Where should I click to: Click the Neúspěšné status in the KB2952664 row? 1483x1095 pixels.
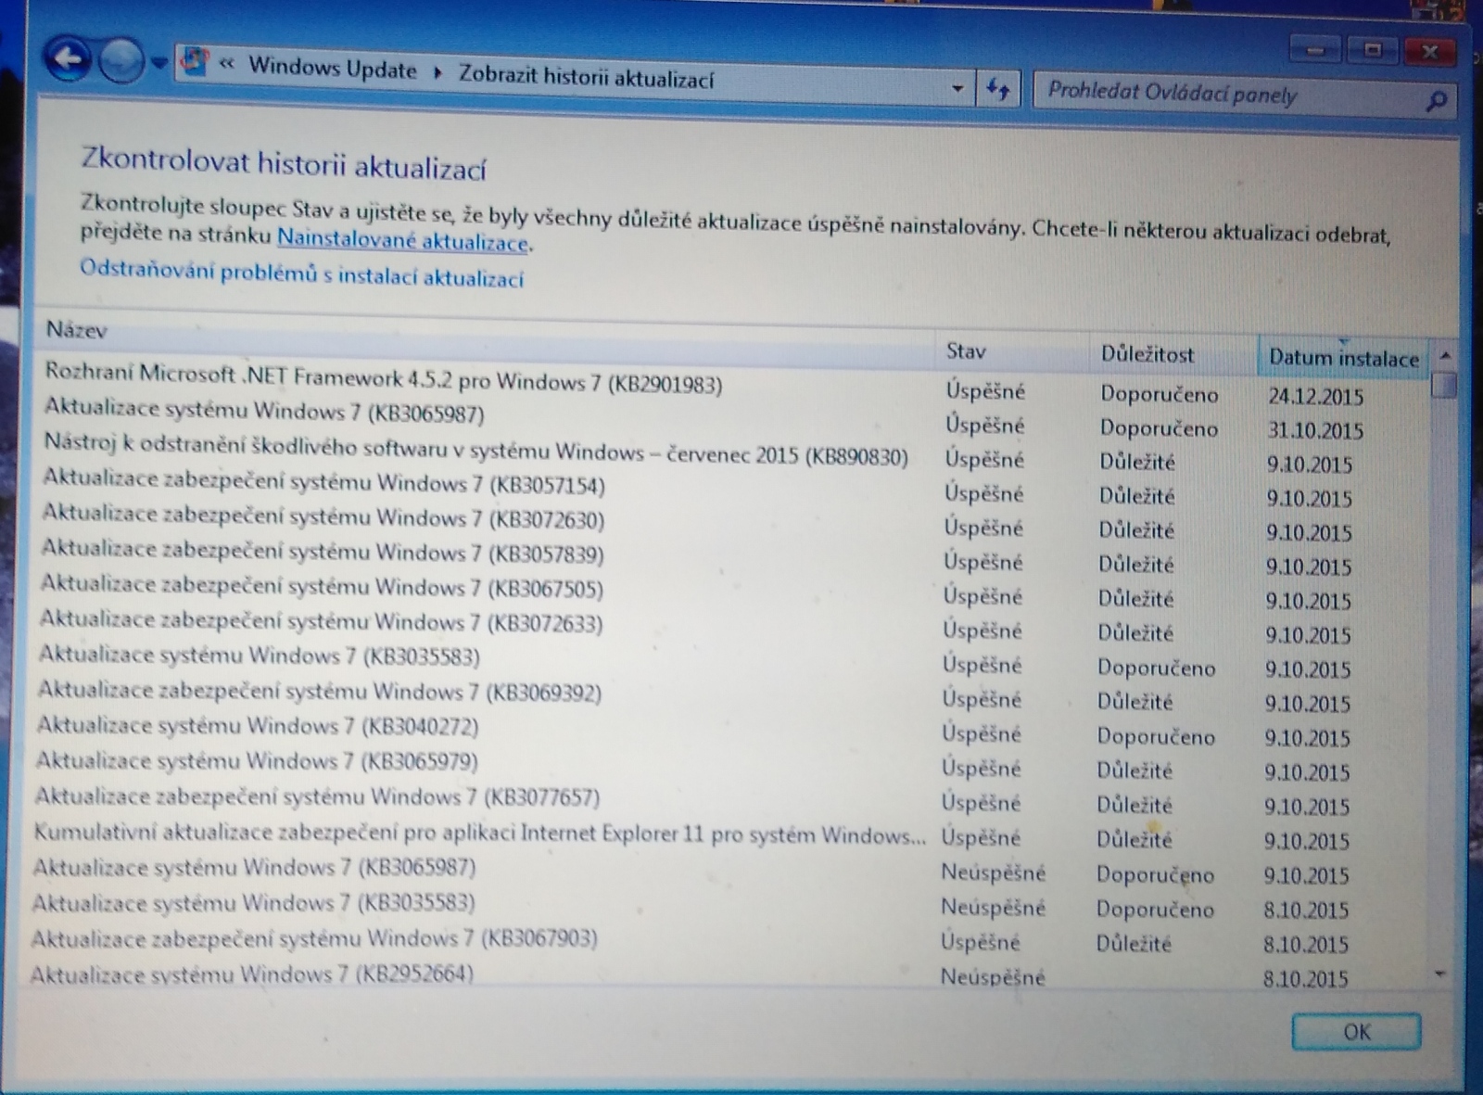click(993, 976)
